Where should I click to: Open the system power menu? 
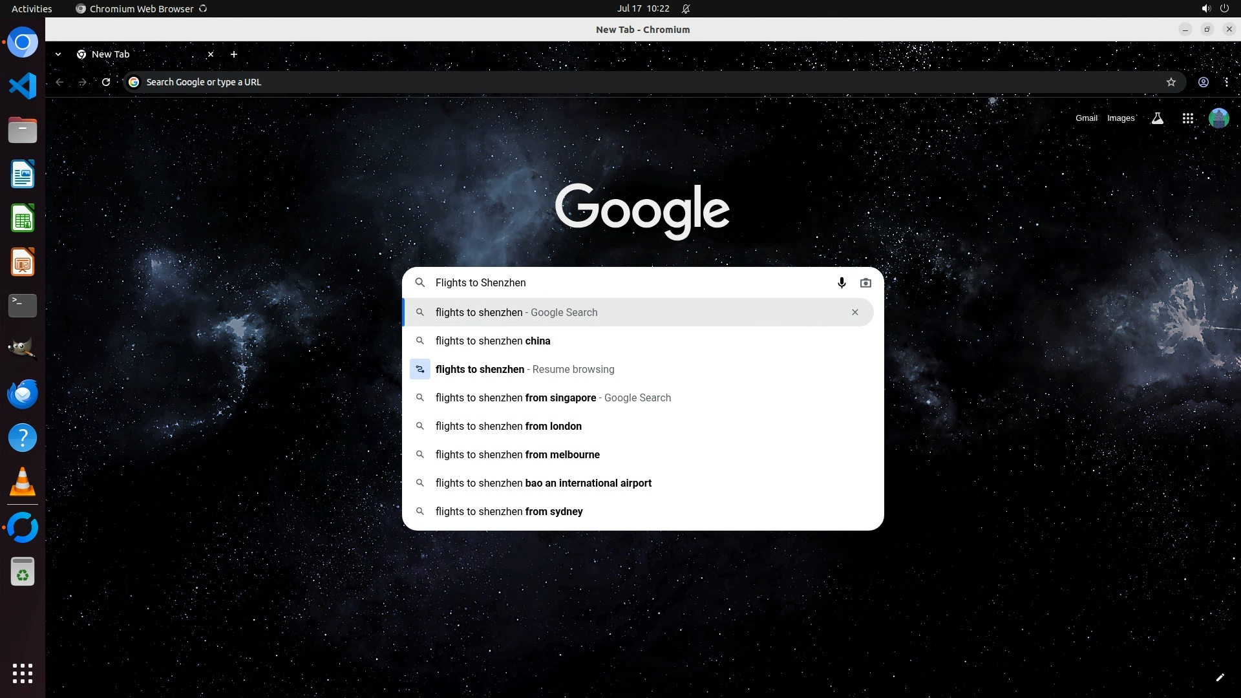[x=1224, y=8]
